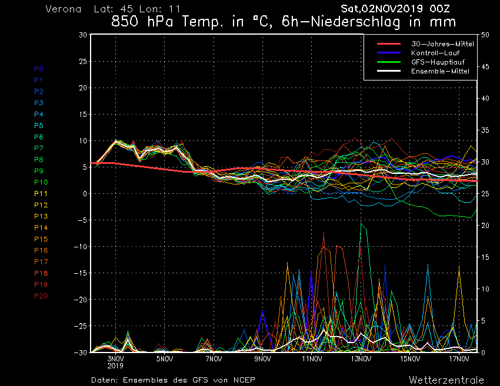Click the 3NOV 2019 x-axis label

(115, 362)
